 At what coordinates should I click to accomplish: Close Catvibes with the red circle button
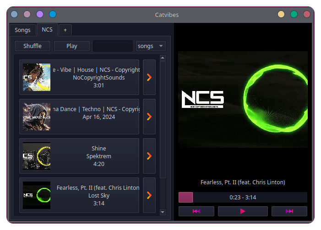pos(307,14)
